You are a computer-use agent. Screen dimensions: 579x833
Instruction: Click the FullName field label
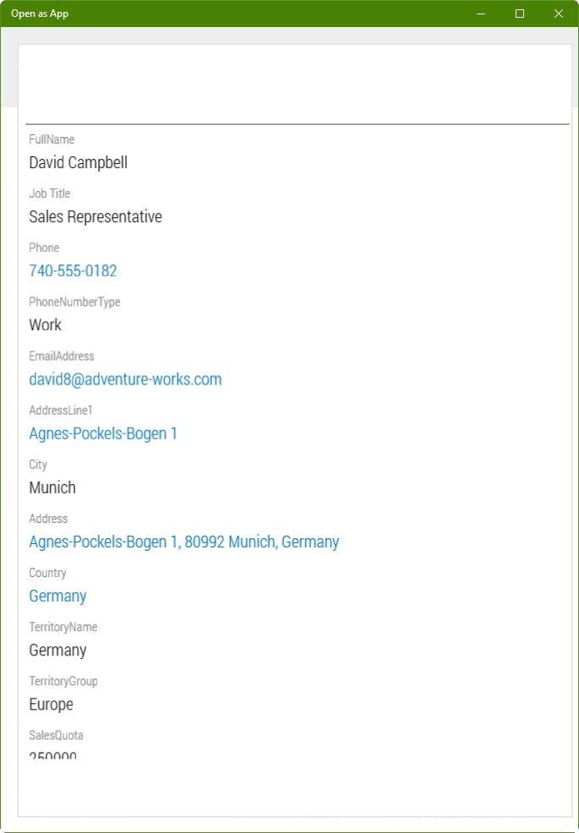pyautogui.click(x=52, y=139)
